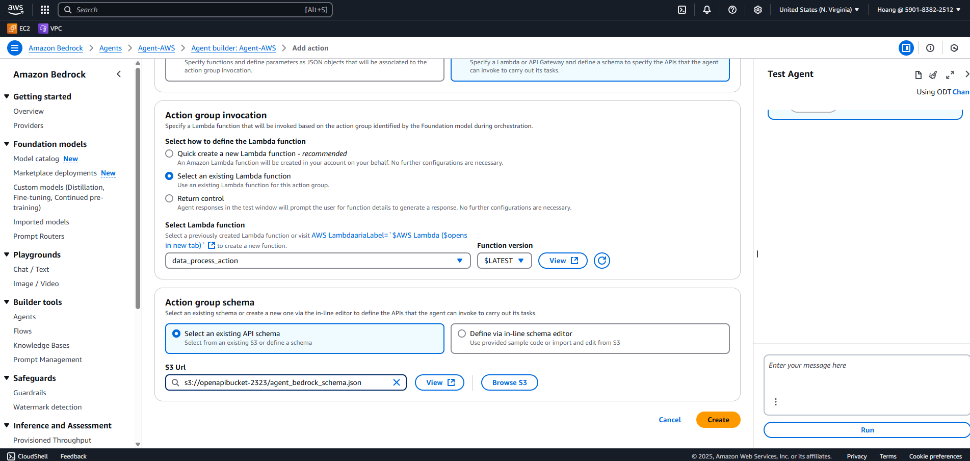Click the Feedback link in footer
The width and height of the screenshot is (970, 461).
point(73,456)
